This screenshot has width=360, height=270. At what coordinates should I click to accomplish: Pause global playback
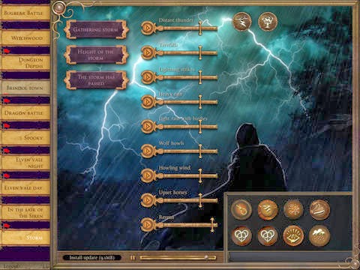coord(133,257)
